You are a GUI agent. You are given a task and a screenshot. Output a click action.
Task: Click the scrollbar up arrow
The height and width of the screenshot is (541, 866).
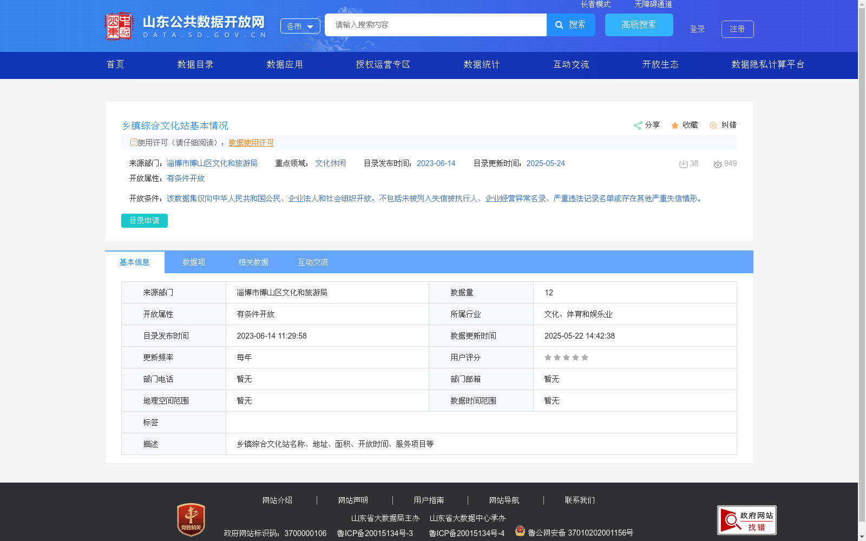[862, 4]
